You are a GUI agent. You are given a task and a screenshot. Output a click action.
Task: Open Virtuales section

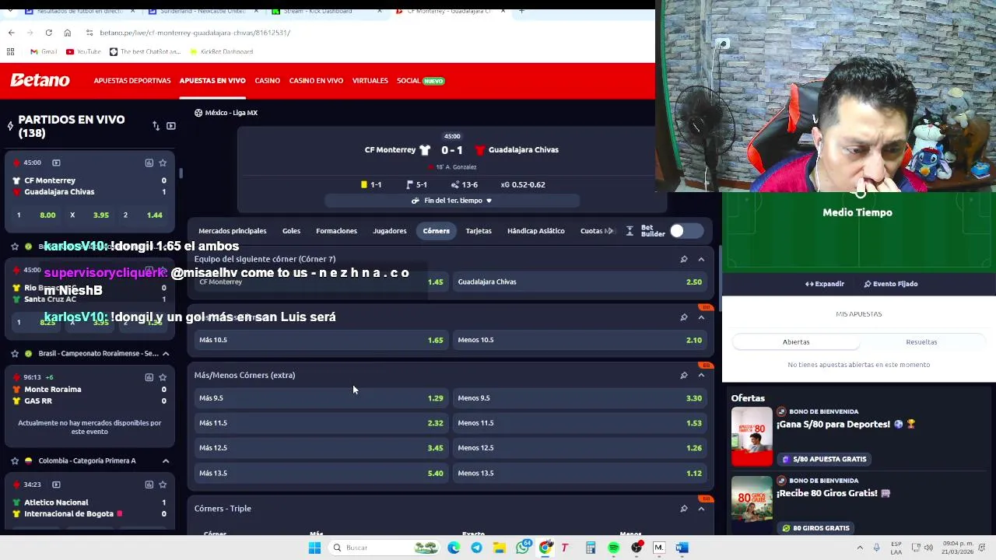point(370,81)
